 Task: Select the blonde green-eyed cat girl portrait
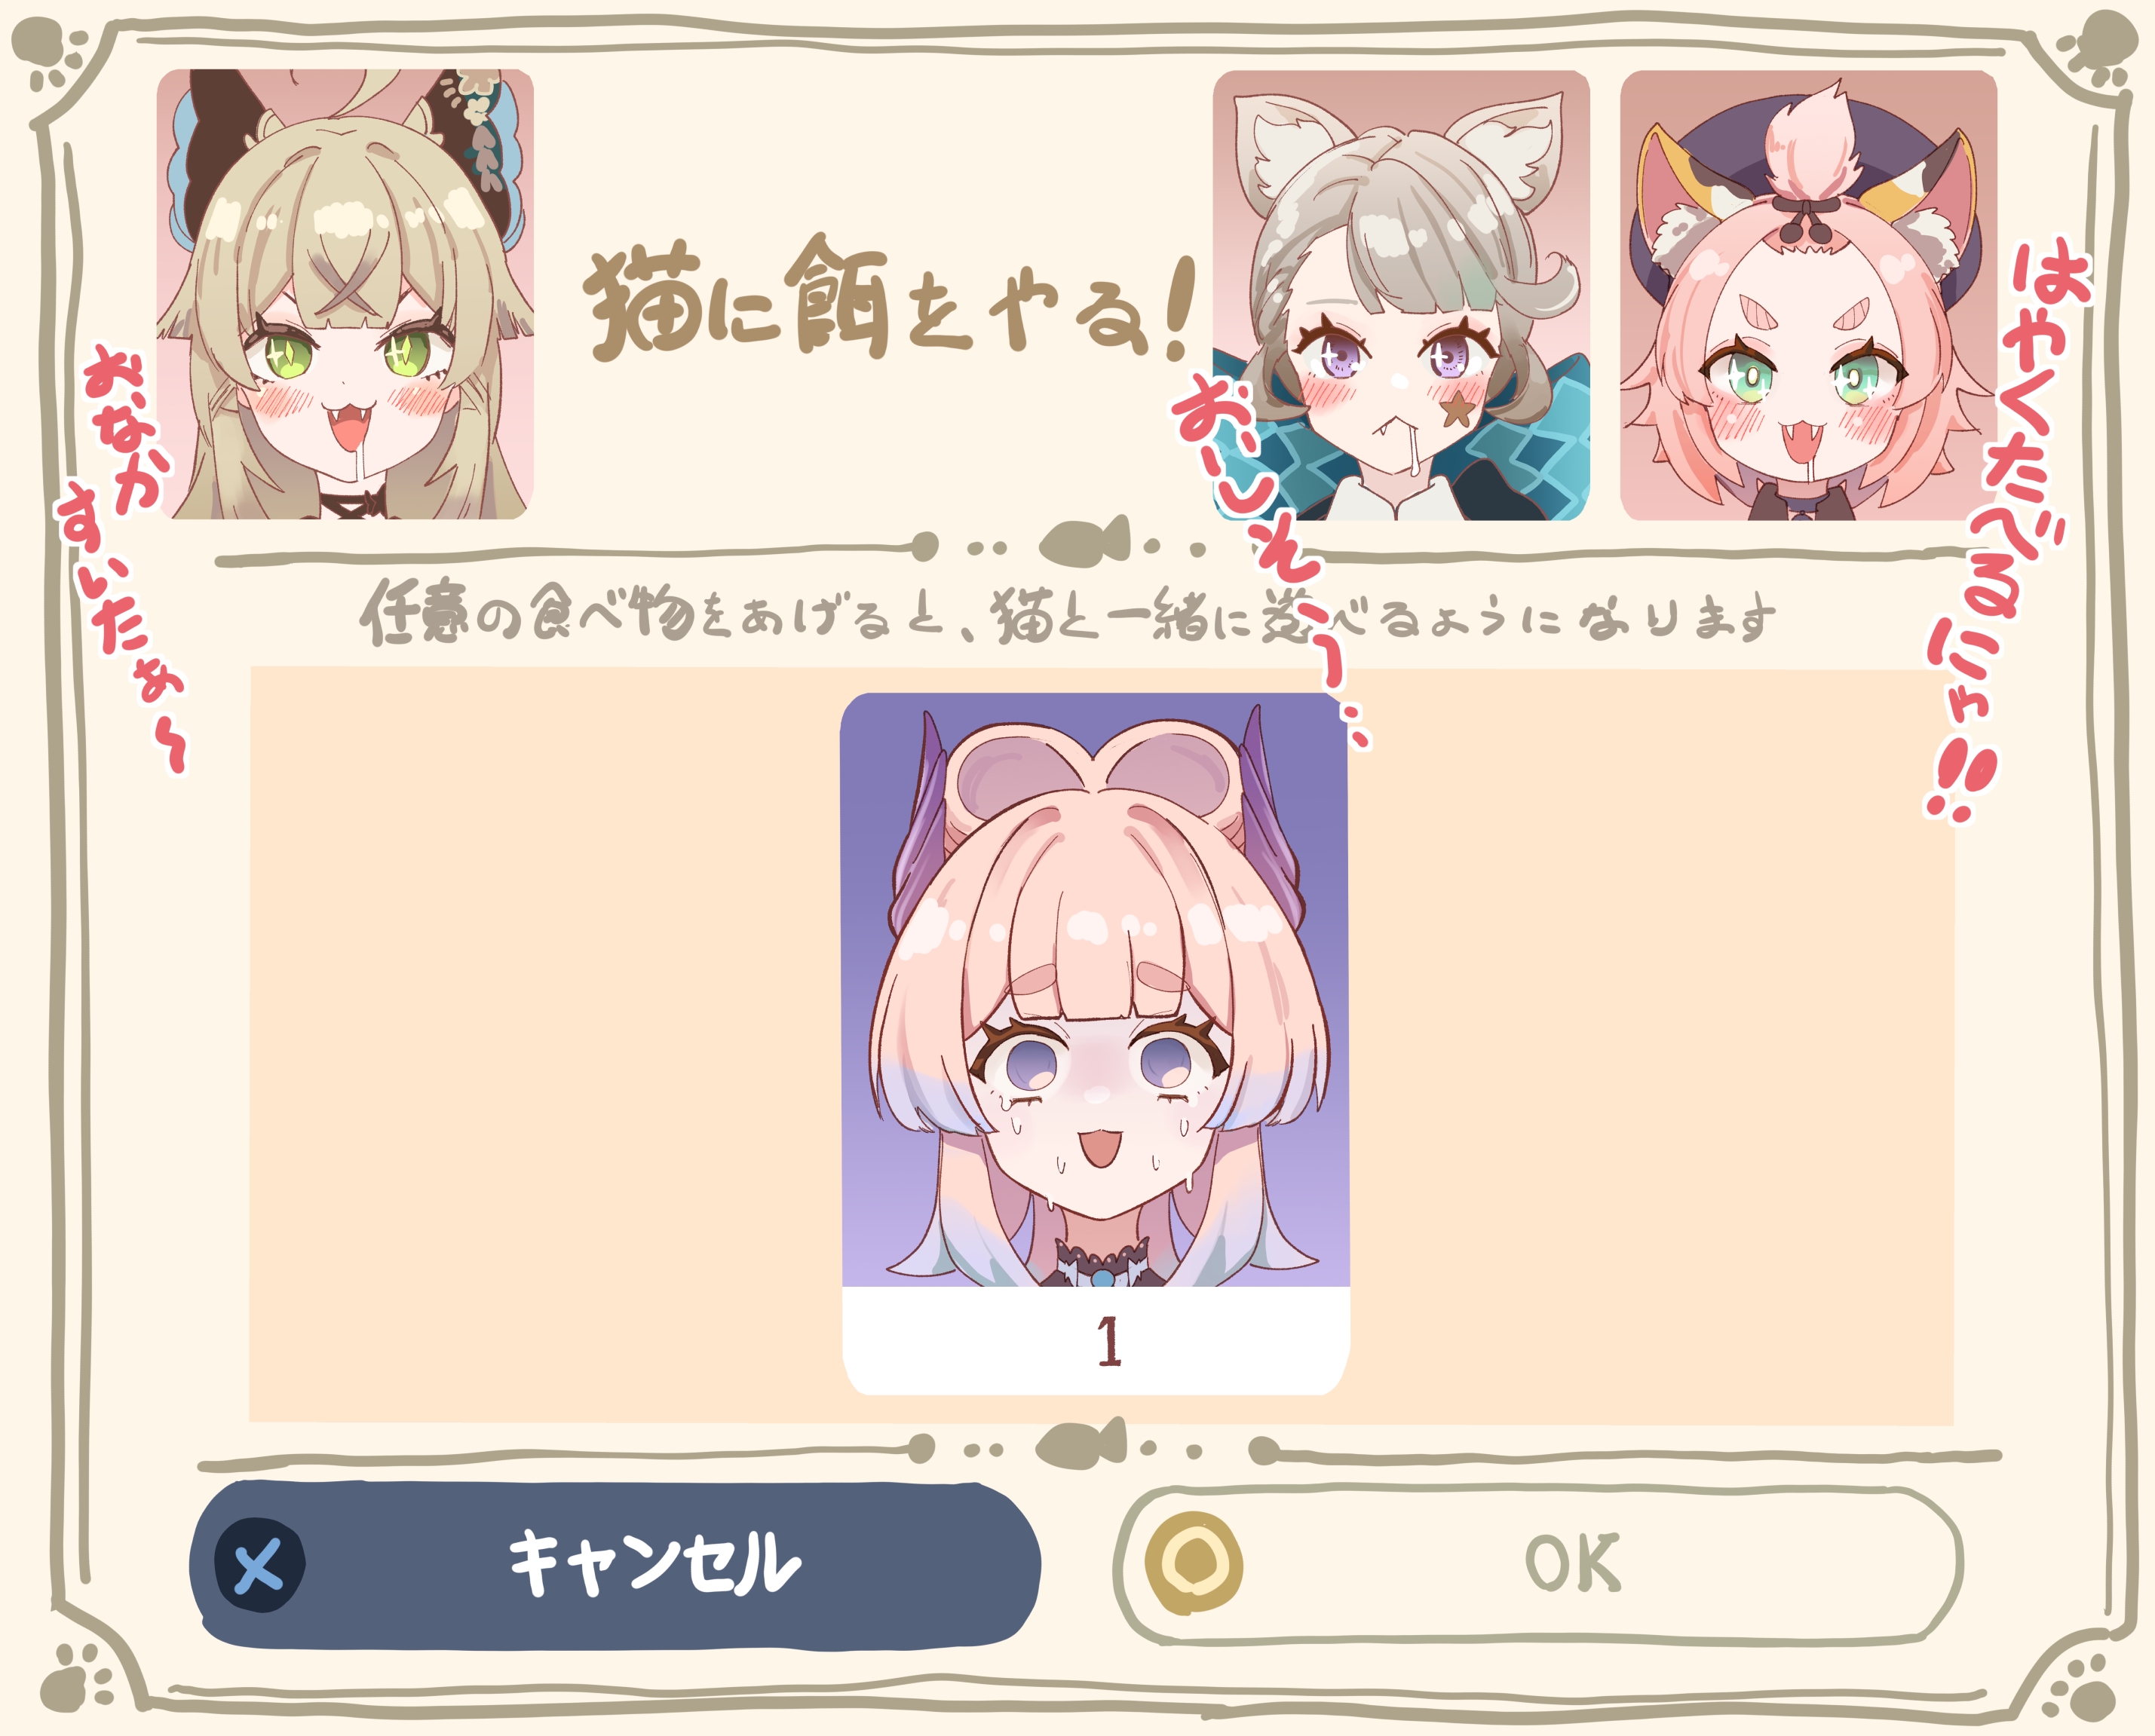point(345,294)
